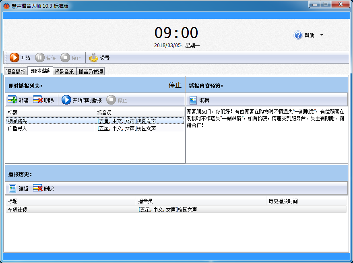Go to the 播音员管理 tab

click(91, 72)
